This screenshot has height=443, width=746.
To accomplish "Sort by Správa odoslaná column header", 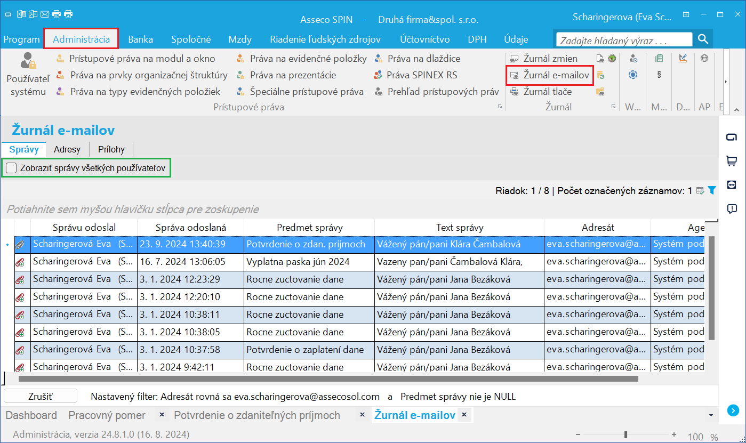I will 191,228.
